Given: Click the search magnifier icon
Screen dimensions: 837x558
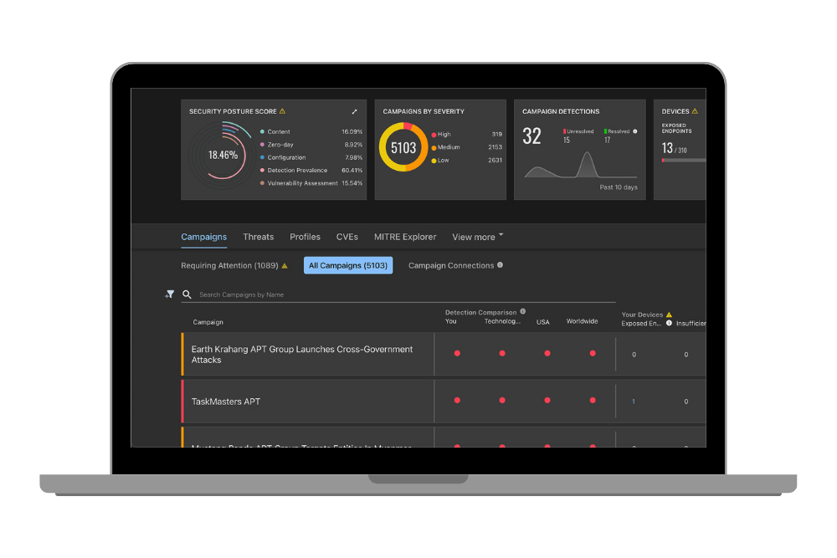Looking at the screenshot, I should tap(187, 294).
